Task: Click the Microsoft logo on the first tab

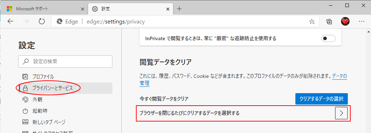Action: [10, 9]
